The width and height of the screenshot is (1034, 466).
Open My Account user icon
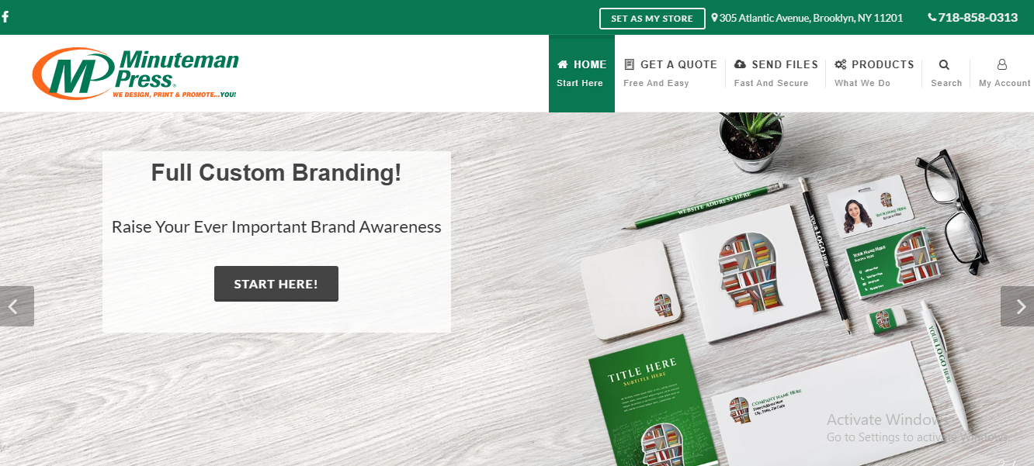coord(1002,64)
